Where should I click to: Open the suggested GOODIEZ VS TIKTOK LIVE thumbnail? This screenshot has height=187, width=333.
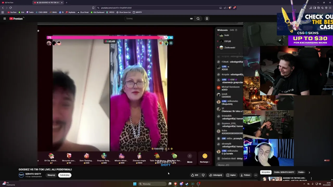tap(271, 179)
